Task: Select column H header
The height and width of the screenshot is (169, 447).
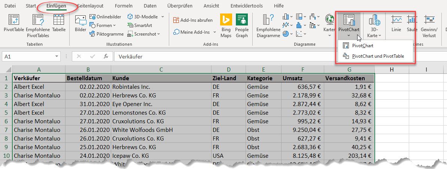Action: [x=391, y=69]
